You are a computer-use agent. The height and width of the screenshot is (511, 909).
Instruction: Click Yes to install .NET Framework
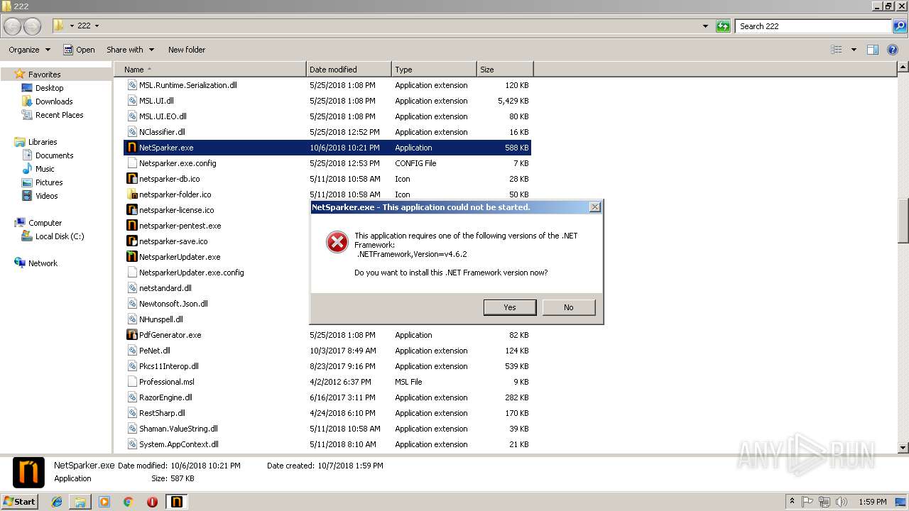510,307
